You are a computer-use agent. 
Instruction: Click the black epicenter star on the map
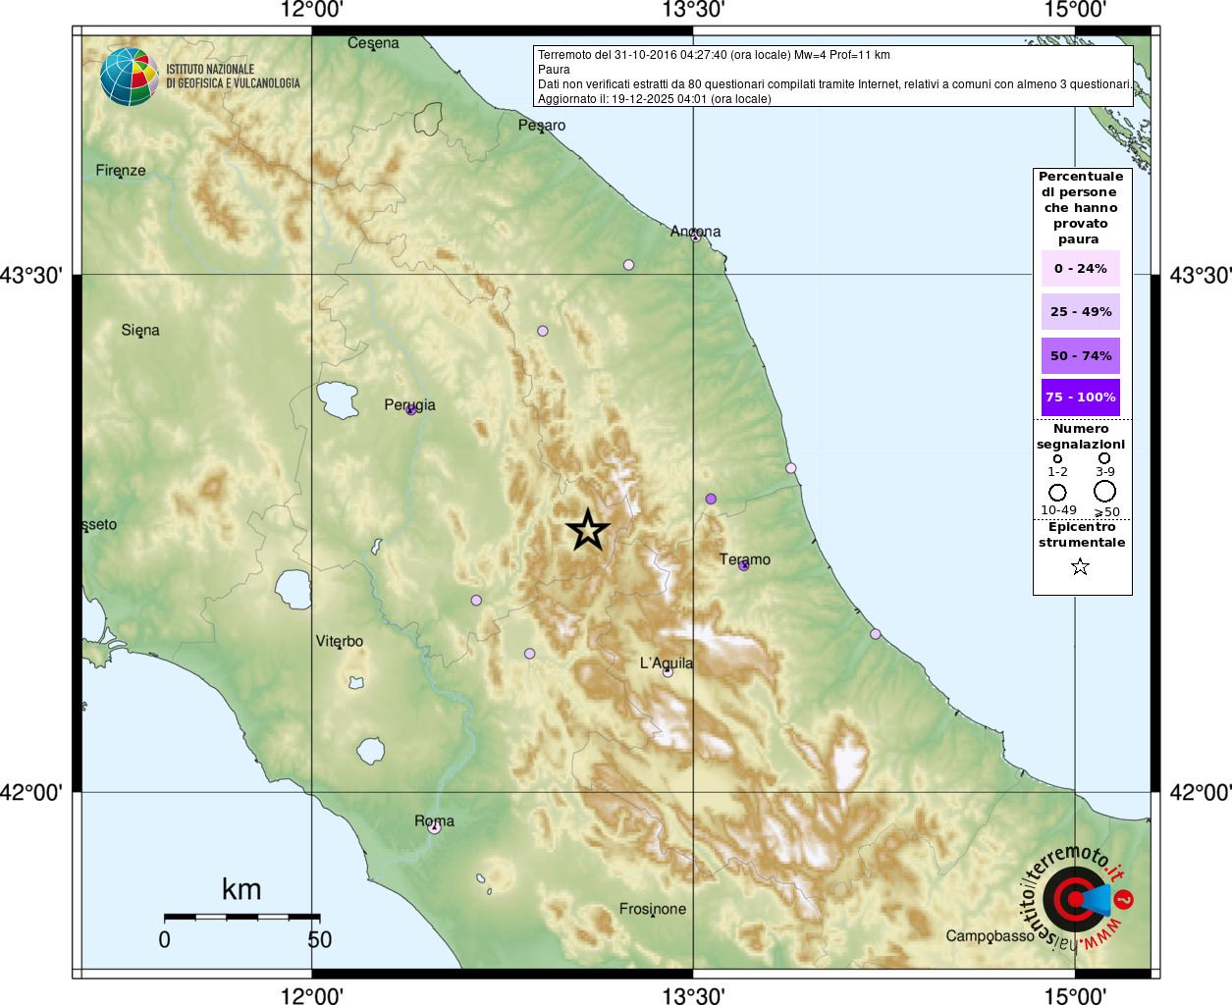588,530
